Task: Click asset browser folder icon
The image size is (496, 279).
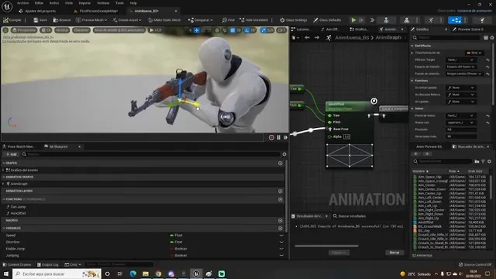Action: 477,161
